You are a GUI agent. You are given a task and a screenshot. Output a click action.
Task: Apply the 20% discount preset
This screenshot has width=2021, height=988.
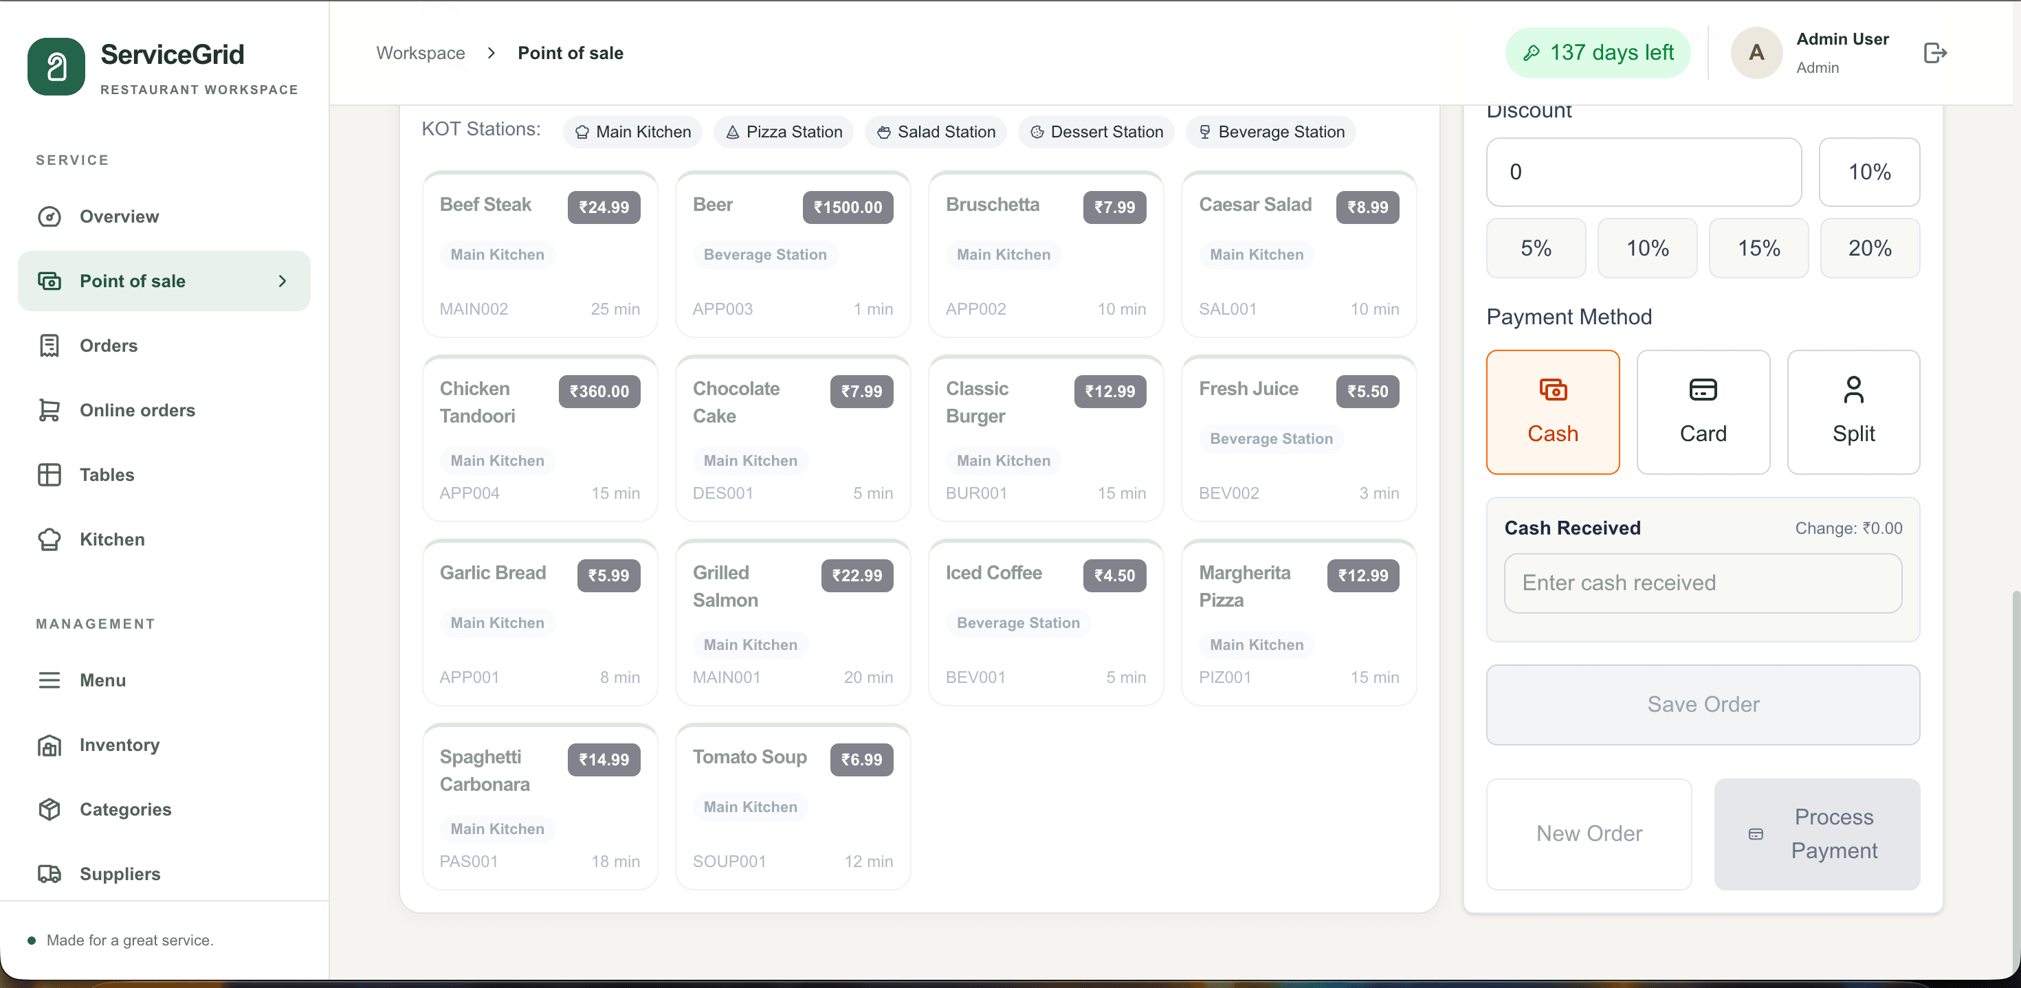pos(1870,249)
